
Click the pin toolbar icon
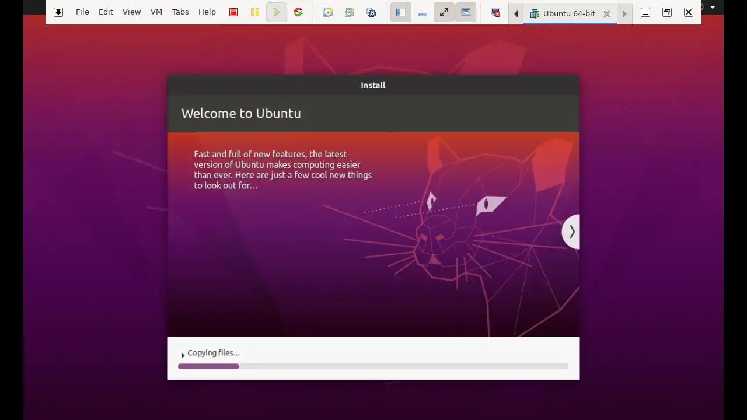pos(58,12)
